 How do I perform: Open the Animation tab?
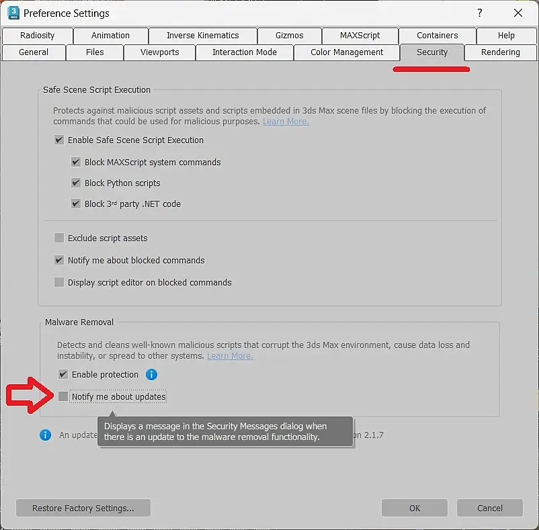(110, 36)
